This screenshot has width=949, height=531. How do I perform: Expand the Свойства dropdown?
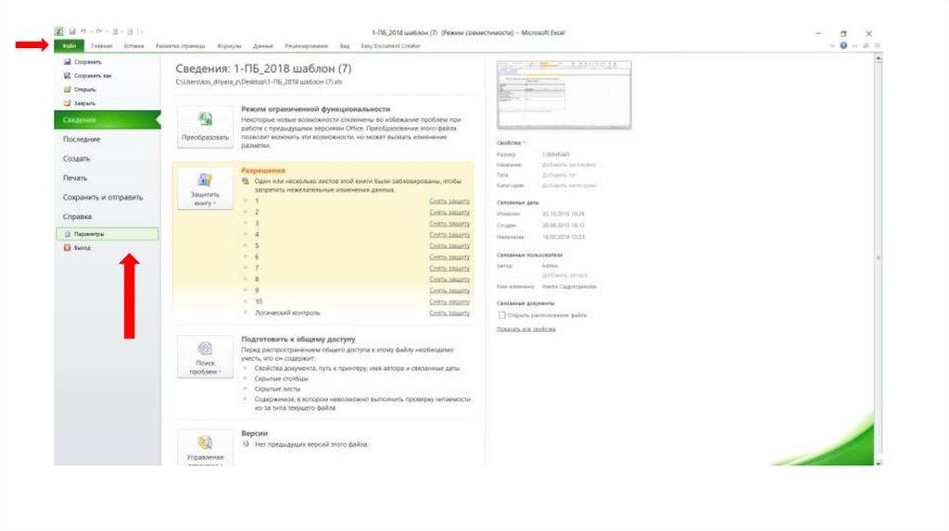click(x=512, y=143)
